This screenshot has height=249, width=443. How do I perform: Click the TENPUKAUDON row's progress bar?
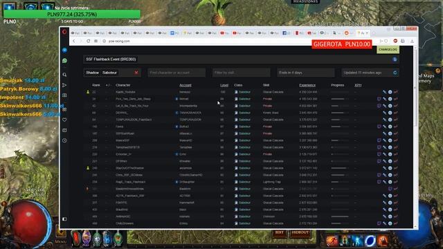[x=340, y=120]
